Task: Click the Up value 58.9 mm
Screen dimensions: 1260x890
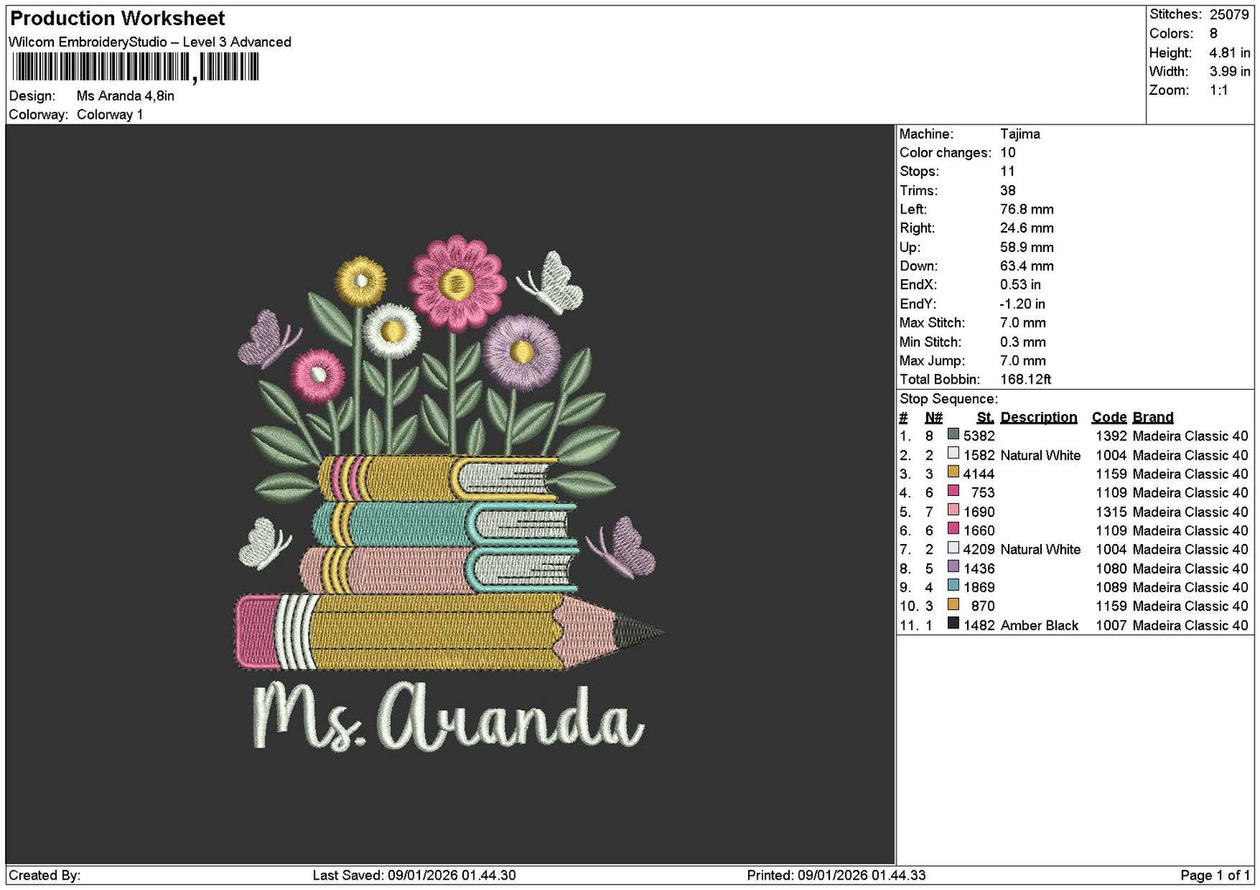Action: click(1027, 247)
